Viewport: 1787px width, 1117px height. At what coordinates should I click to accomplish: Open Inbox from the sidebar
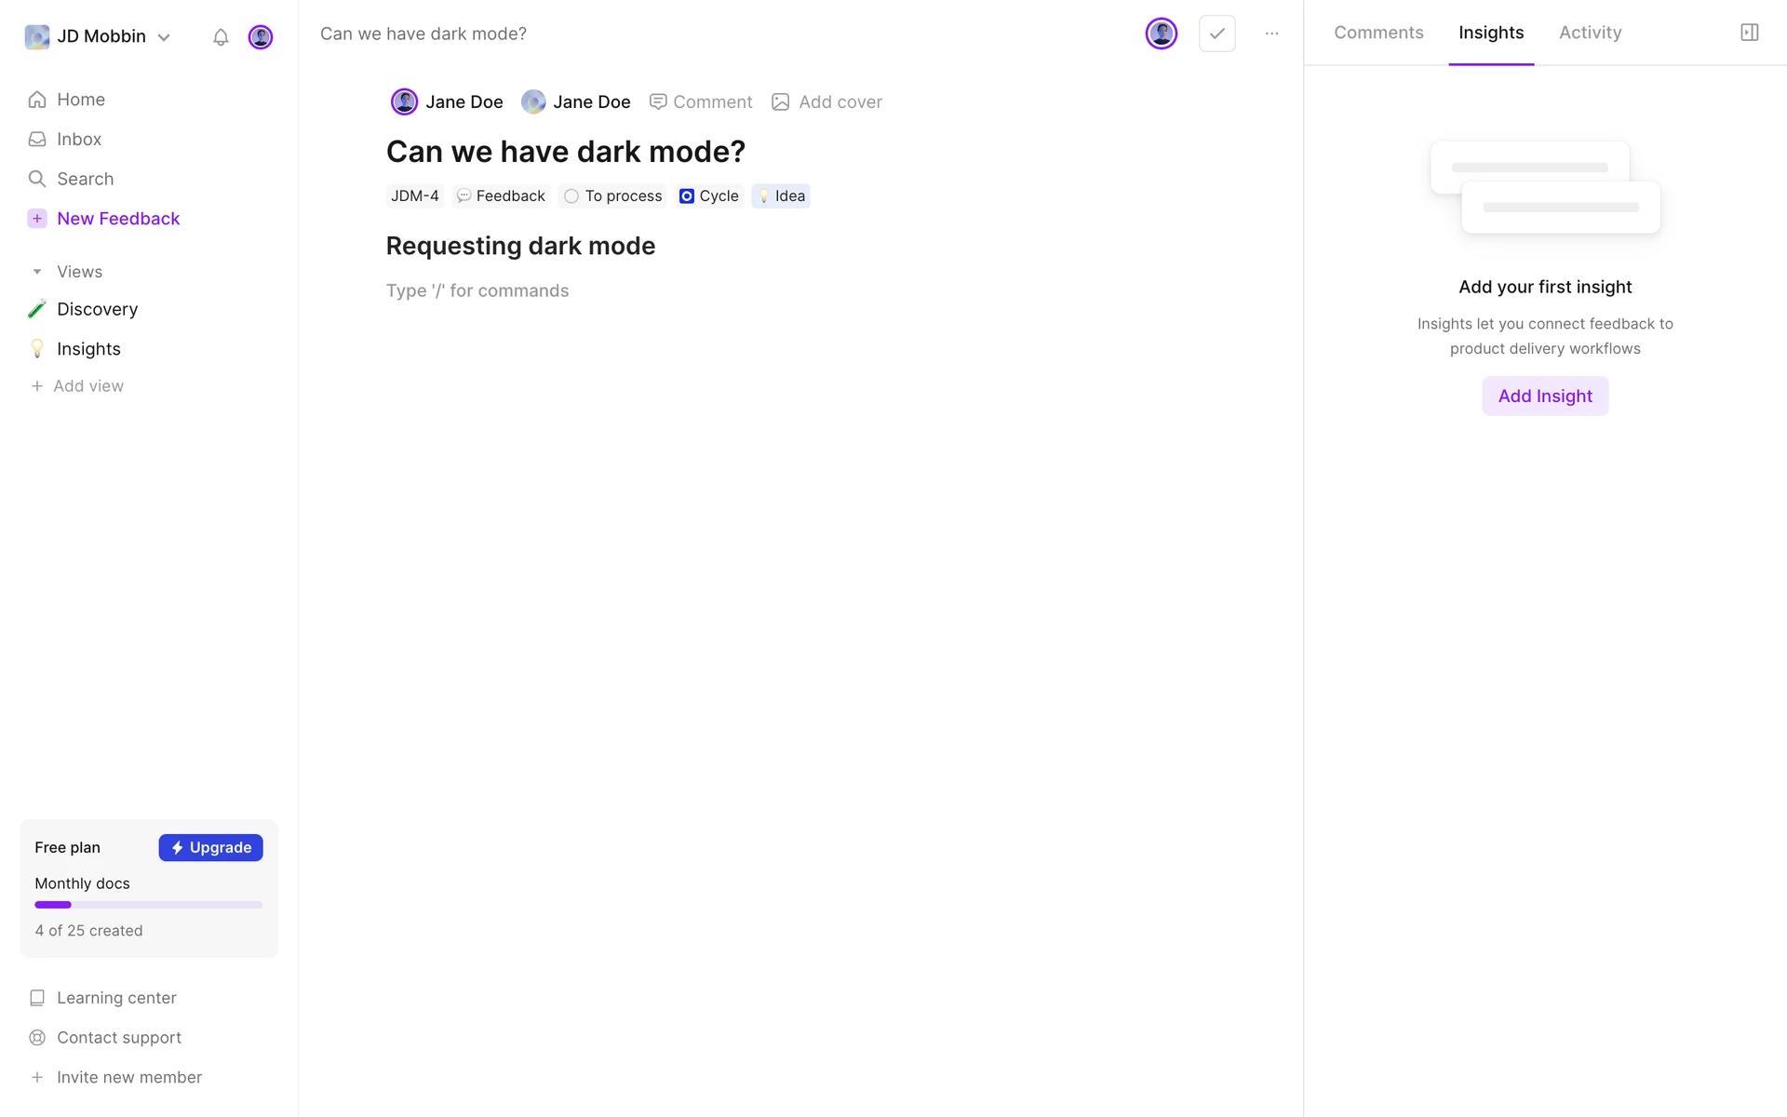tap(78, 140)
